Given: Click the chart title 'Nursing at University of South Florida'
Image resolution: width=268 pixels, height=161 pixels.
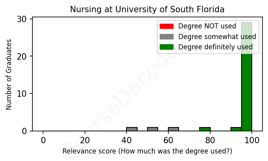Looking at the screenshot, I should 147,9.
